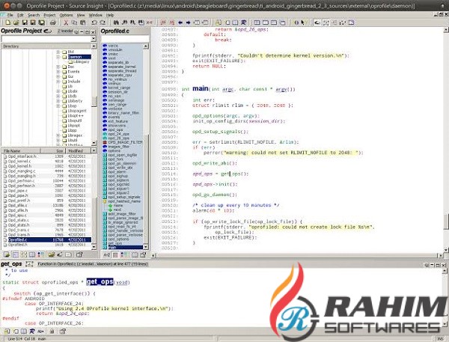The image size is (449, 342).
Task: Click the file list down scroll arrow
Action: [94, 247]
